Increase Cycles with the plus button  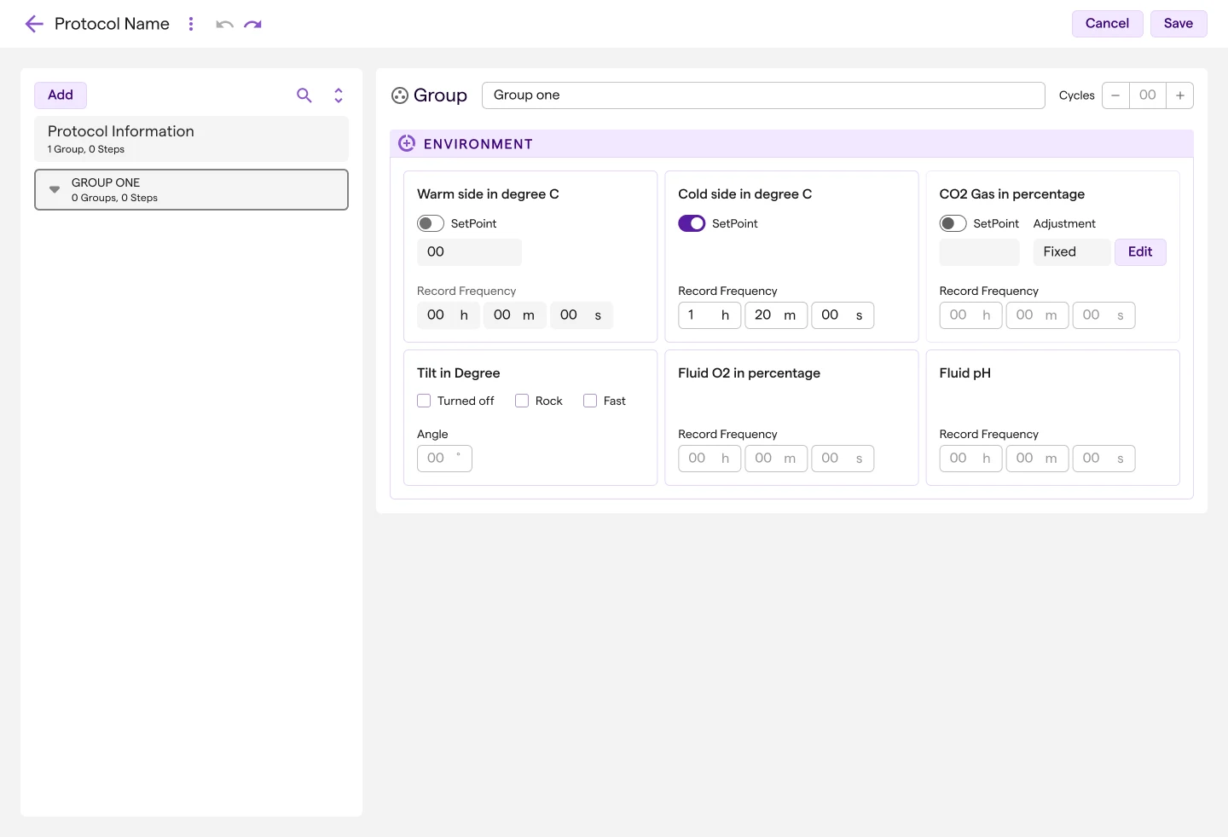(x=1180, y=95)
